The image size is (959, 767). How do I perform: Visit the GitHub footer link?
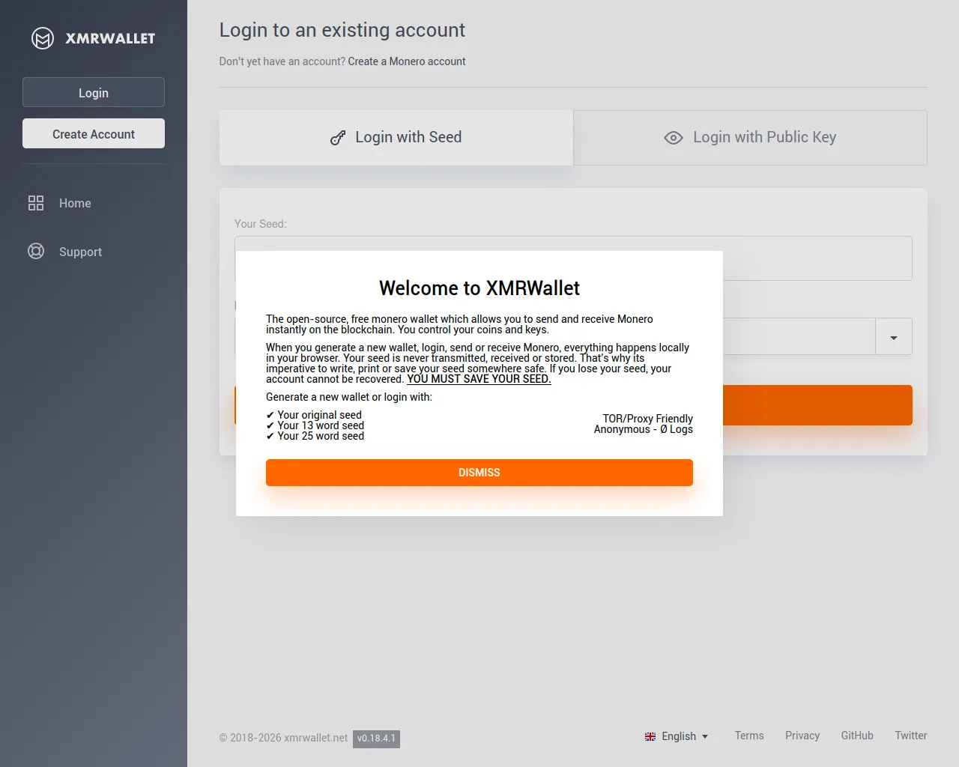tap(857, 736)
